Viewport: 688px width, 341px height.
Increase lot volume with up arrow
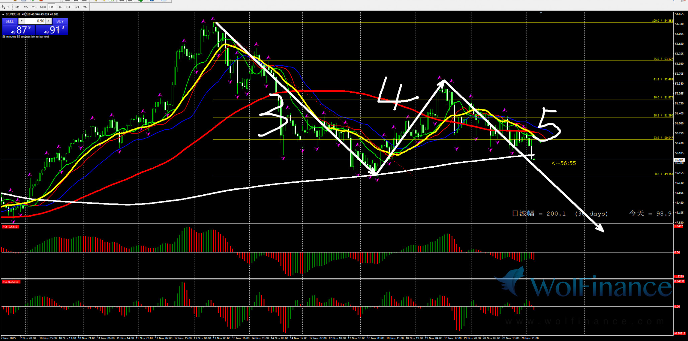click(49, 21)
